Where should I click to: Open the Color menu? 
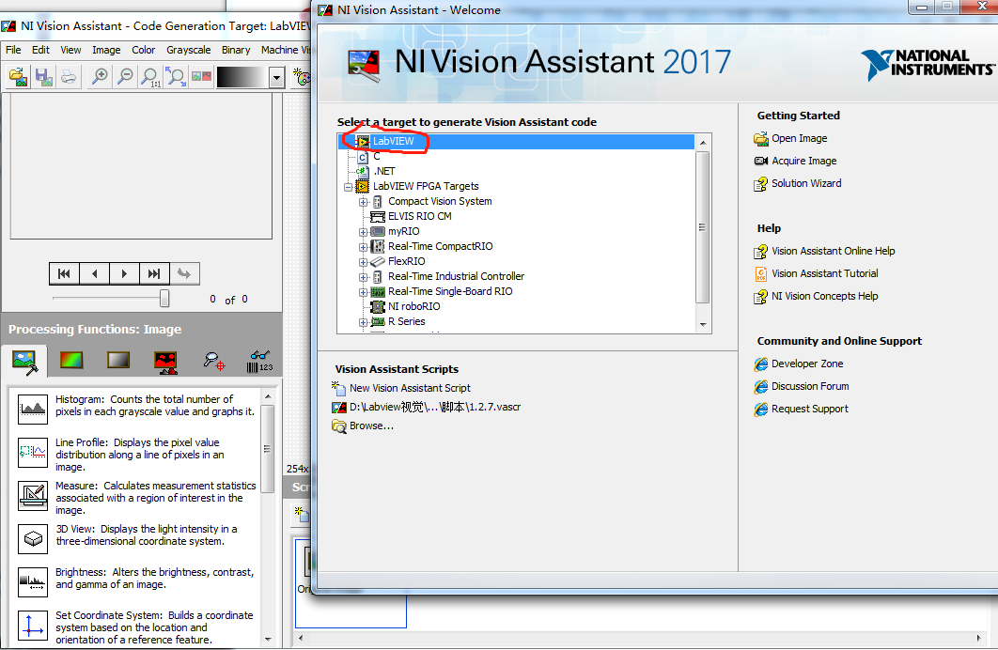coord(143,50)
